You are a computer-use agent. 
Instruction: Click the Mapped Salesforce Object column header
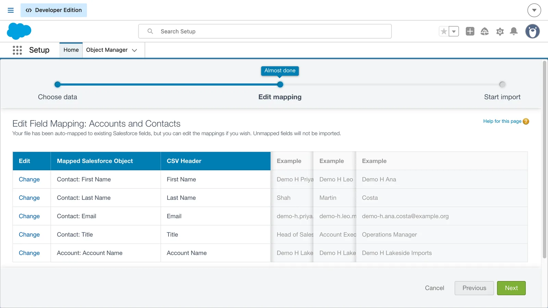106,161
